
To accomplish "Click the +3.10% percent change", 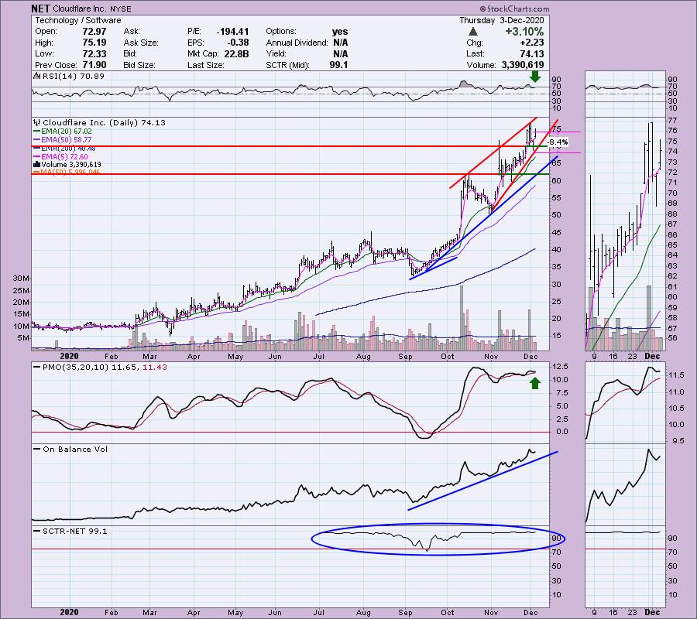I will [x=524, y=32].
